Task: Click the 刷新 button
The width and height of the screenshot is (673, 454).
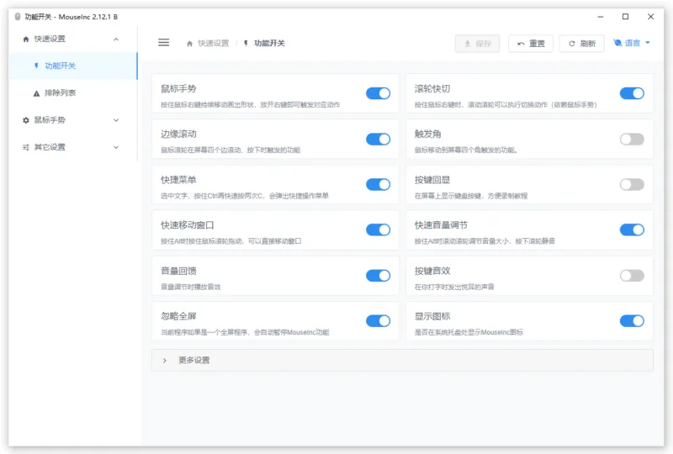Action: tap(581, 44)
